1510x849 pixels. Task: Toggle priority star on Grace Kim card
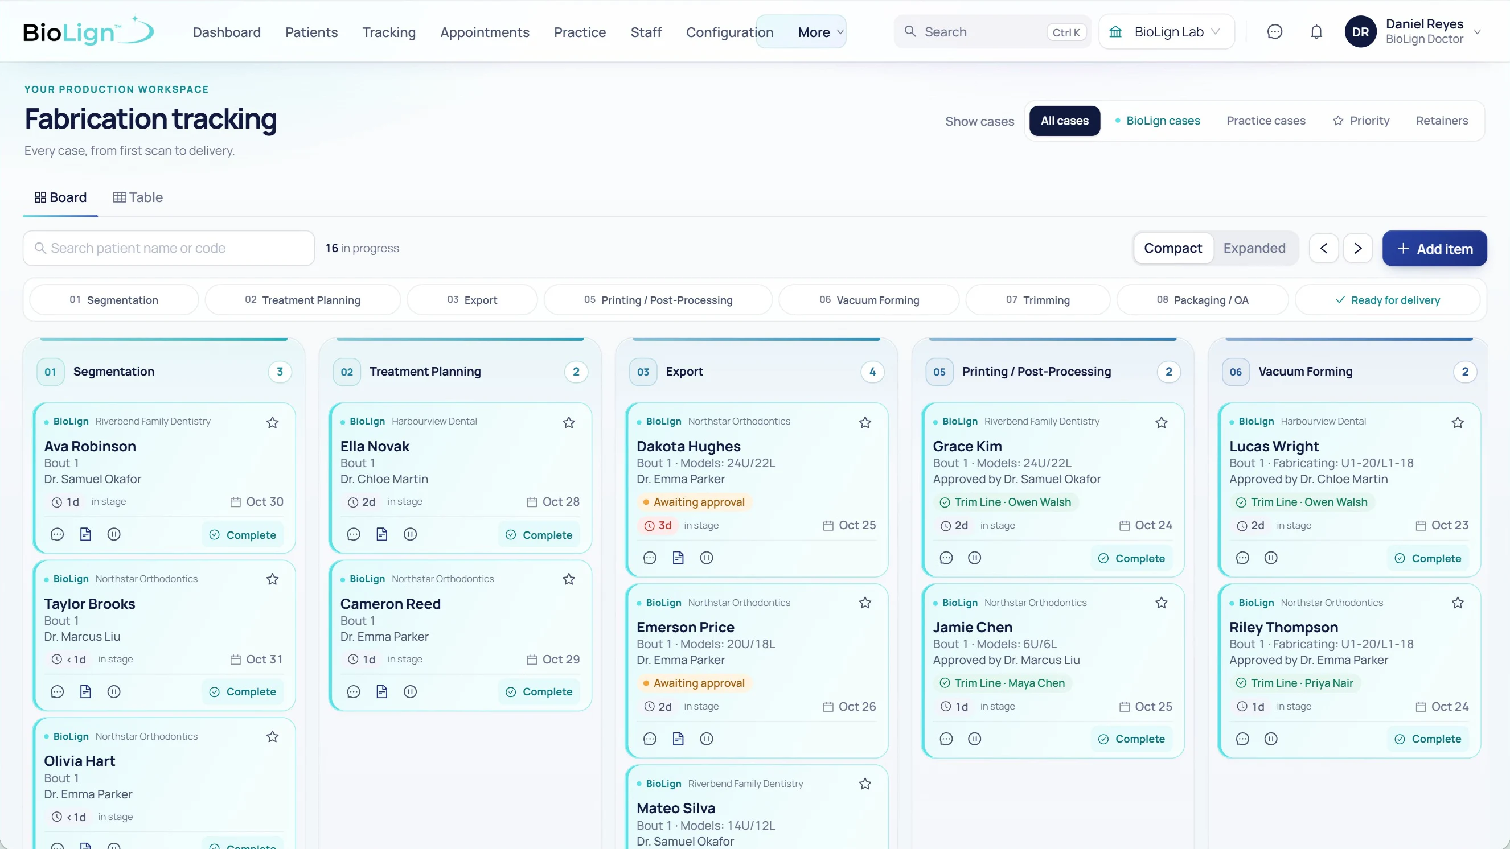1161,422
